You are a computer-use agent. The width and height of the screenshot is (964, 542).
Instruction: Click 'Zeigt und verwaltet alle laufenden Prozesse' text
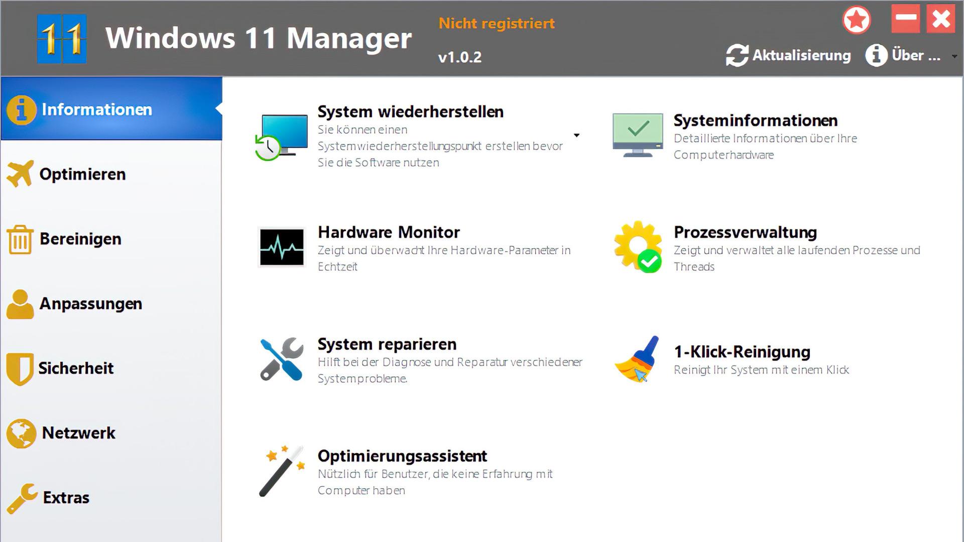click(x=797, y=258)
